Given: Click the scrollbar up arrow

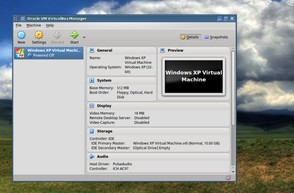Looking at the screenshot, I should point(233,49).
